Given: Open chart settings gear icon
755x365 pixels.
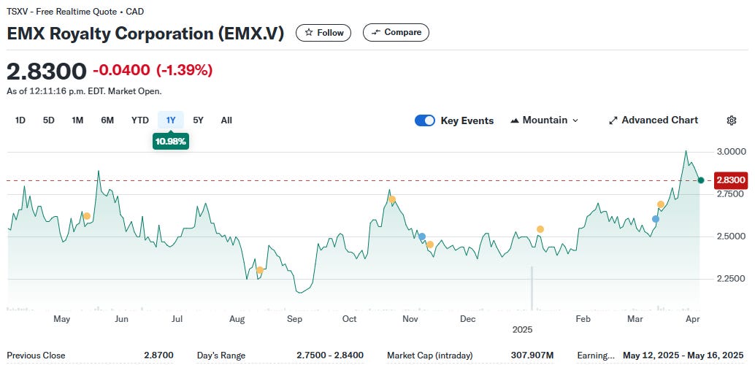Looking at the screenshot, I should (x=732, y=120).
